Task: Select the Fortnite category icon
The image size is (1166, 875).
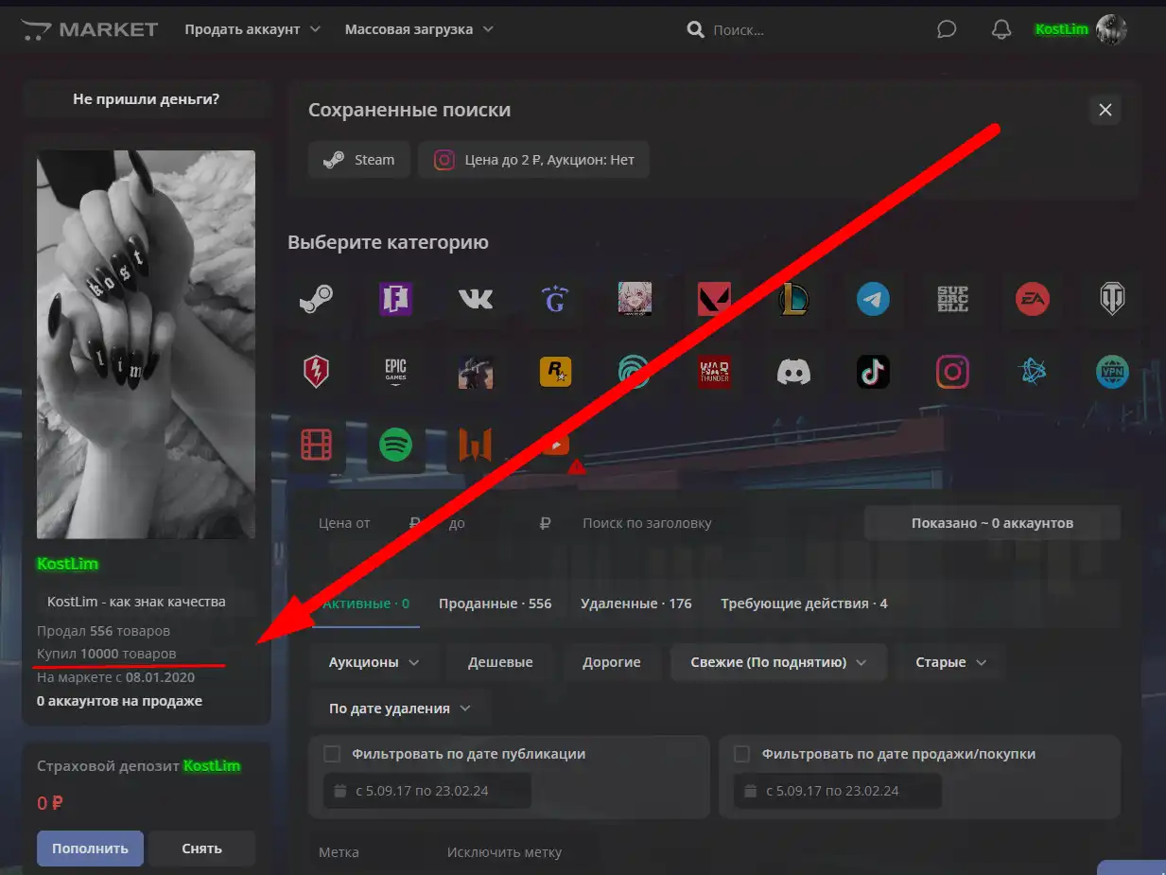Action: [396, 300]
